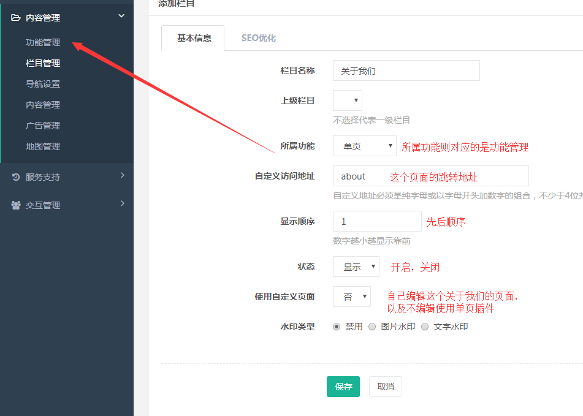Collapse the 内容管理 section chevron

pyautogui.click(x=121, y=17)
